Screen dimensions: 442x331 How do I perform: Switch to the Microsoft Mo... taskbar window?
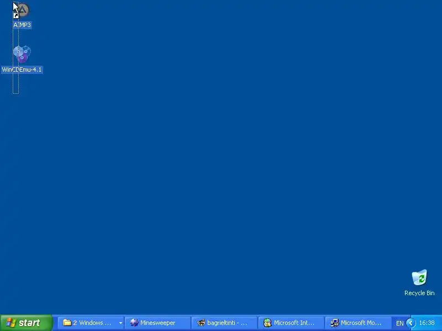[x=358, y=323]
